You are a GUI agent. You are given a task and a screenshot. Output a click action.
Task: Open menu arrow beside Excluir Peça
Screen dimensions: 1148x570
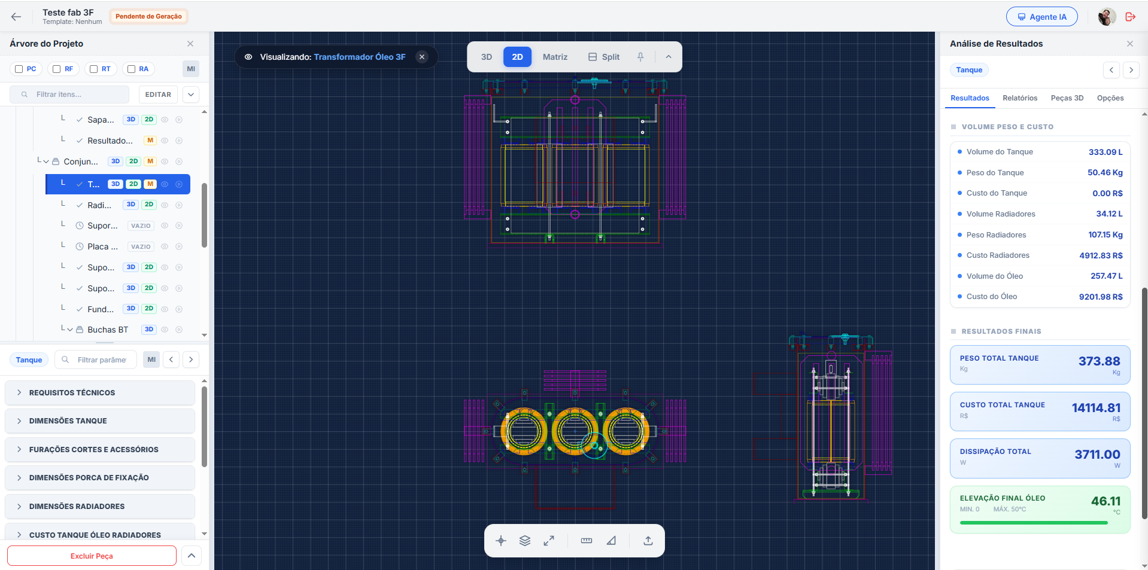pyautogui.click(x=191, y=556)
